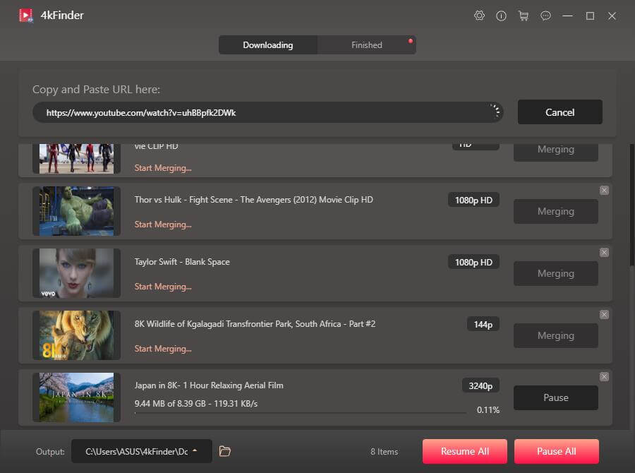Click the loading spinner beside the URL field

(495, 112)
